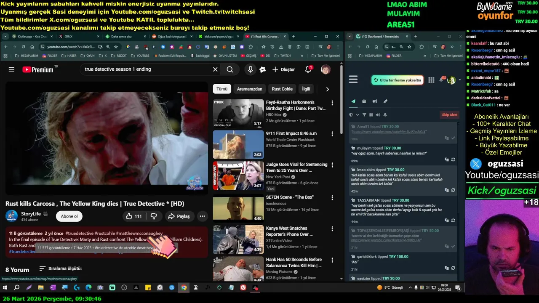
Task: Click Ultra tarifesine yükseltin upgrade button
Action: (x=397, y=80)
